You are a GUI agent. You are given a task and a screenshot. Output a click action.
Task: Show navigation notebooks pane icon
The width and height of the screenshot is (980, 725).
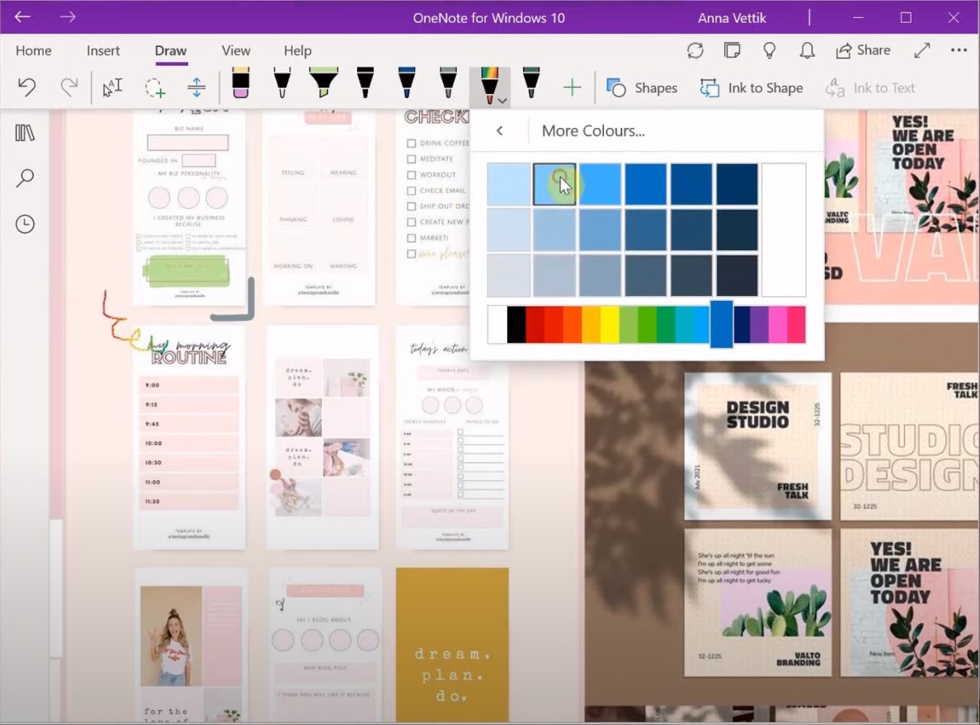tap(25, 133)
